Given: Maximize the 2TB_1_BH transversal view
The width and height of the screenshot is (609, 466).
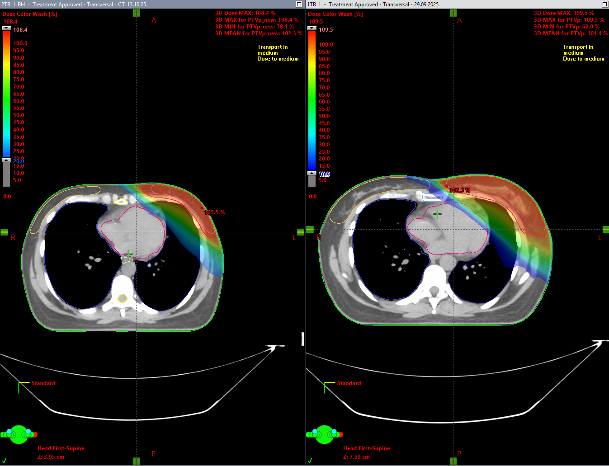Looking at the screenshot, I should [x=299, y=4].
